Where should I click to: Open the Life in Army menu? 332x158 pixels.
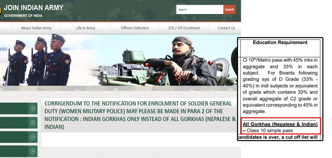(x=86, y=28)
